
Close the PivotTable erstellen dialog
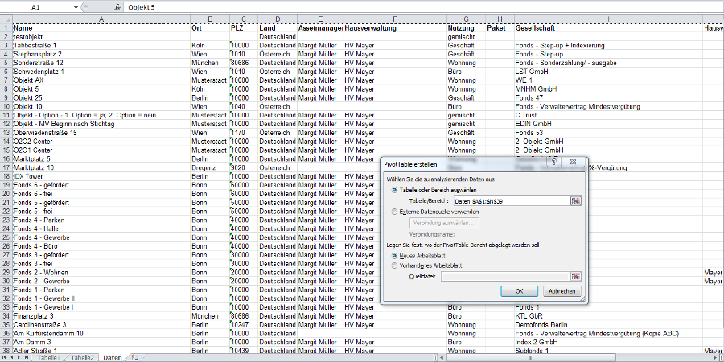coord(573,163)
